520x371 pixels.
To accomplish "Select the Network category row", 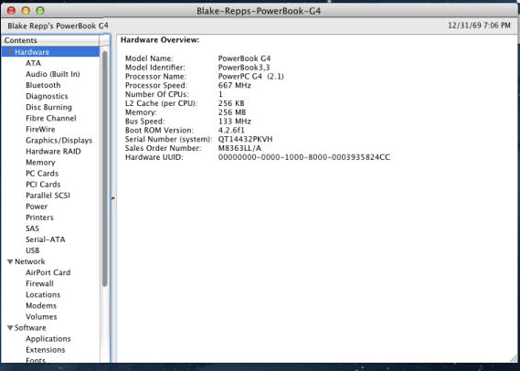I will (50, 261).
